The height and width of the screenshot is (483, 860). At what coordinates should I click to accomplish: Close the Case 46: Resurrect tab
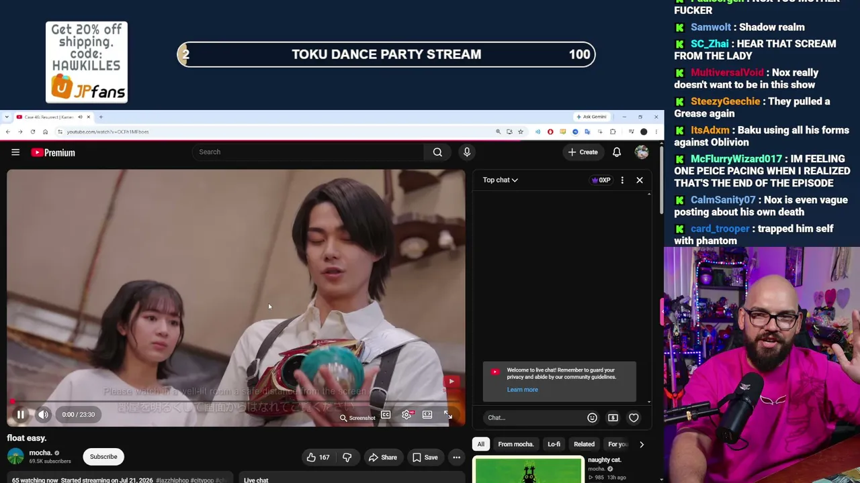[88, 117]
